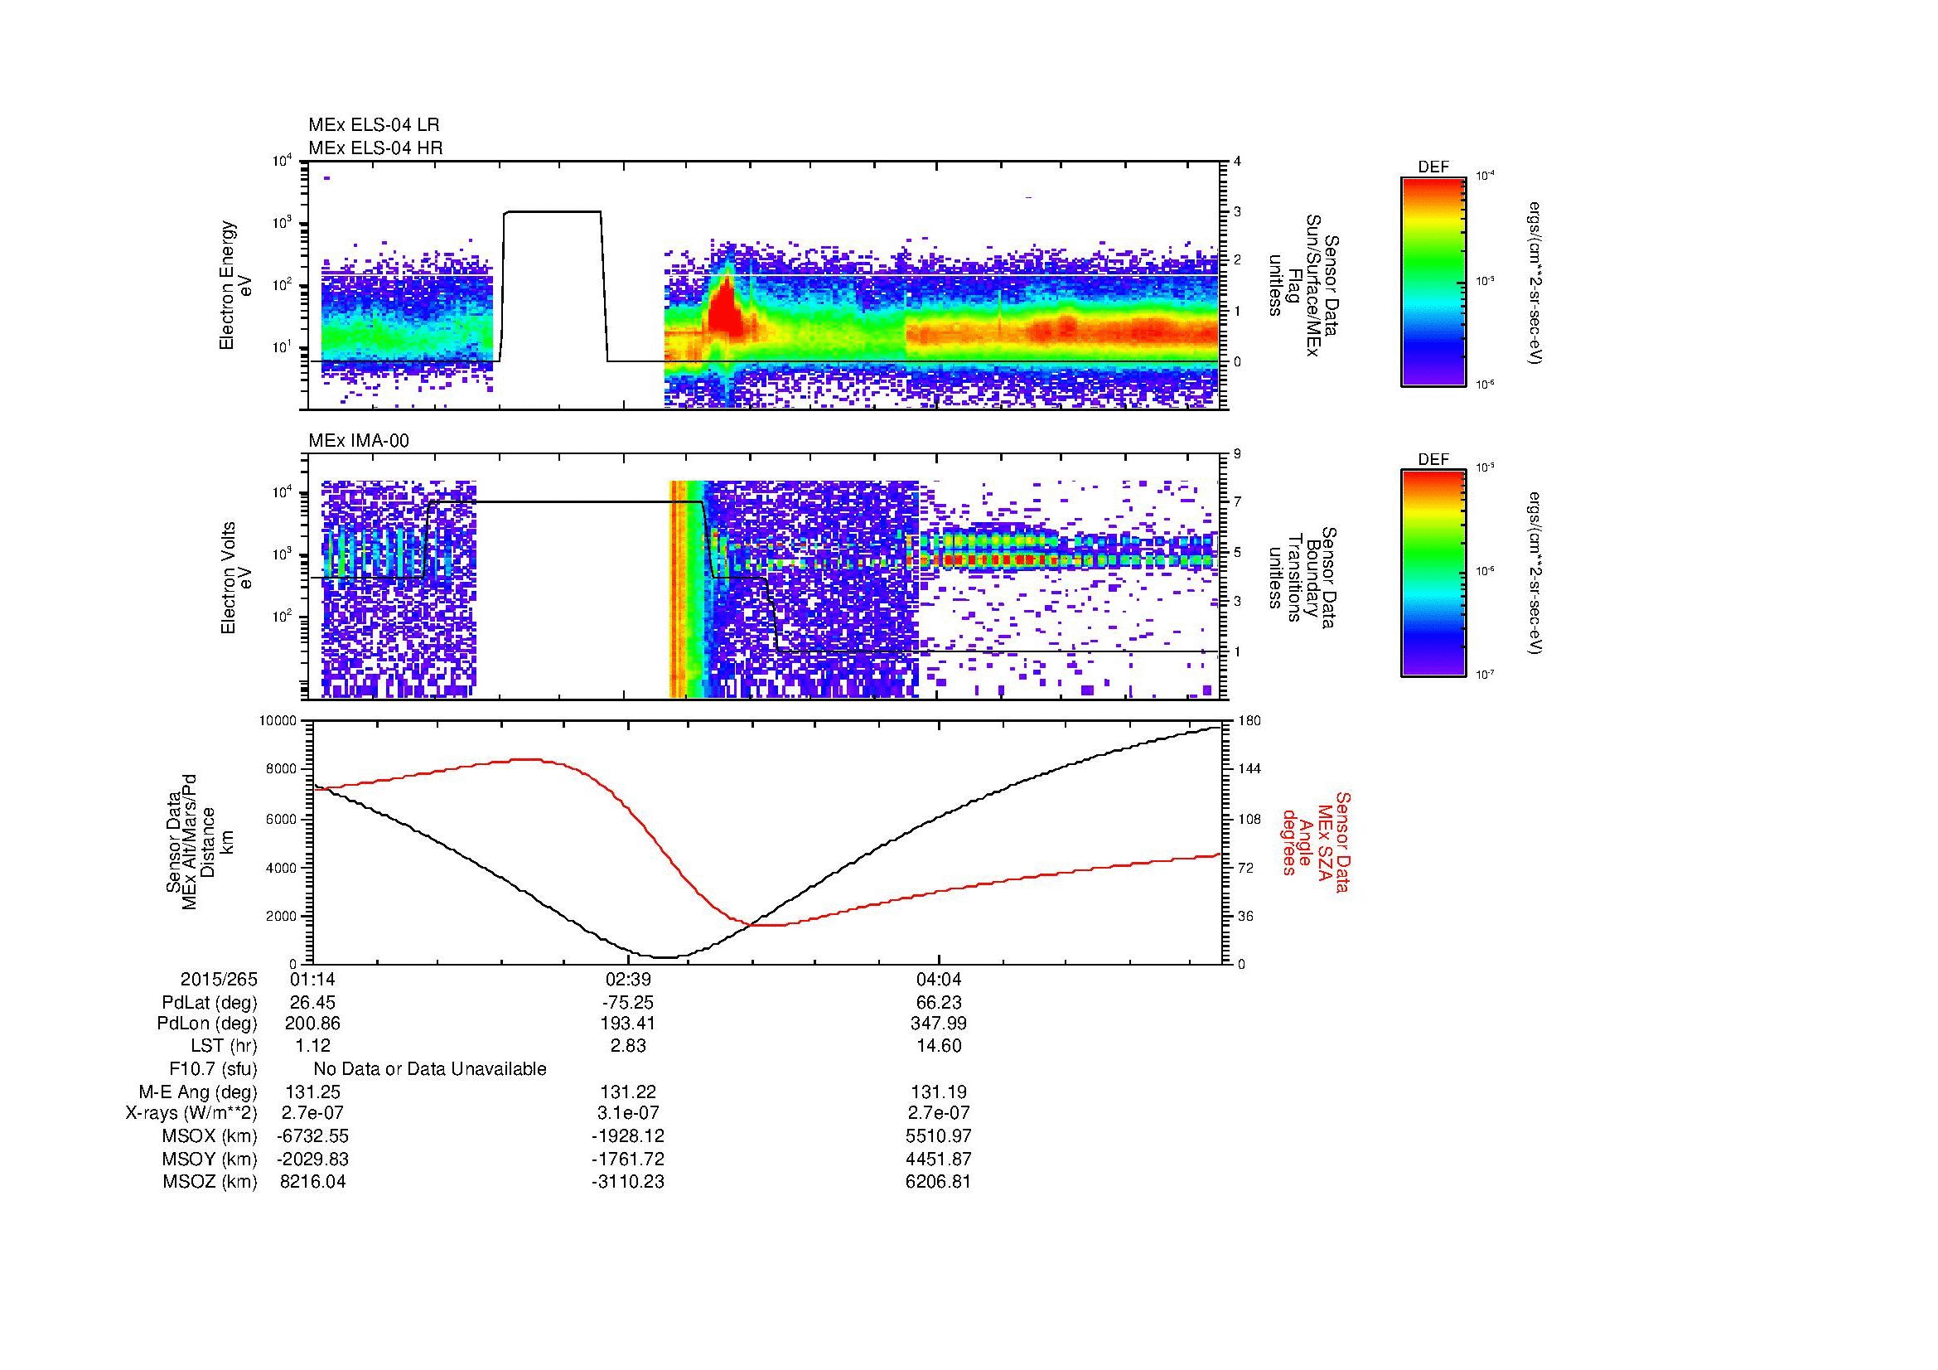Click the PdLat value '26.45'

click(x=313, y=1003)
